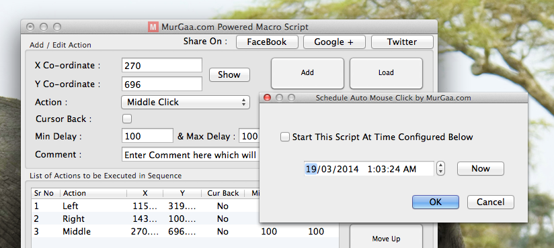The height and width of the screenshot is (248, 554).
Task: Cancel the schedule dialog
Action: (490, 202)
